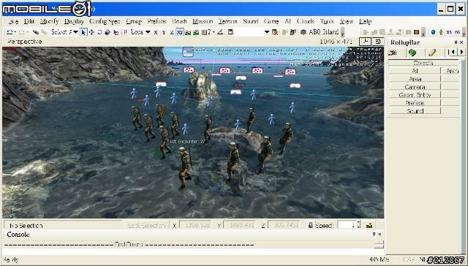468x266 pixels.
Task: Activate the Move object tool
Action: (x=91, y=32)
